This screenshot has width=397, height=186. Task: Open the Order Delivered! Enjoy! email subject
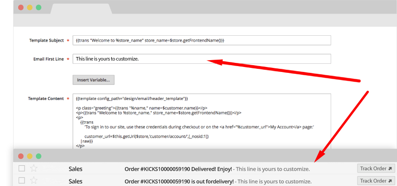[x=178, y=169]
